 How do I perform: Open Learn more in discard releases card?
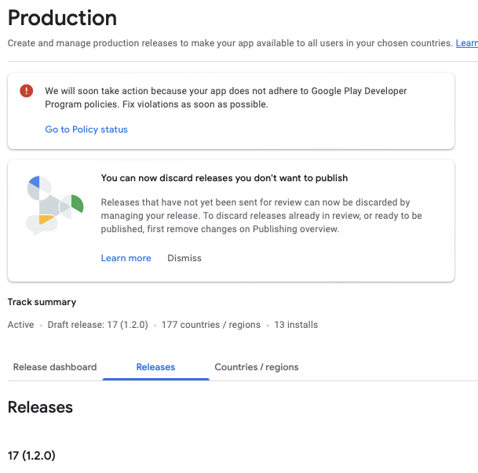[x=126, y=258]
